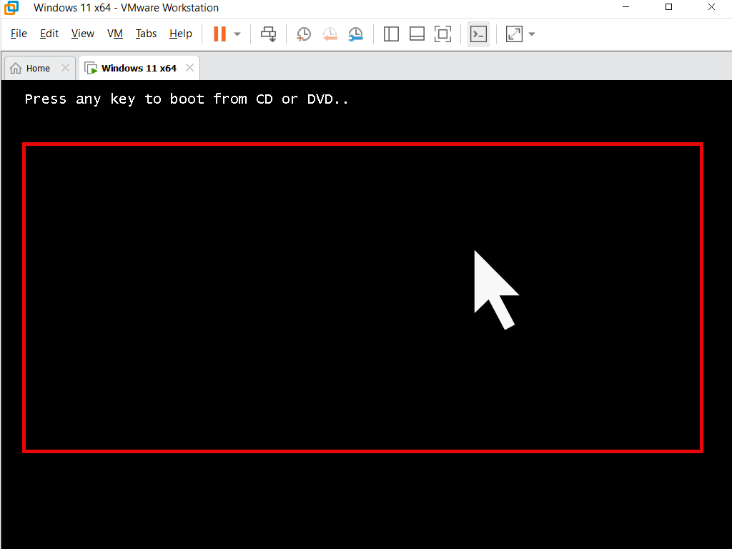Revert the VM to its snapshot

[330, 34]
